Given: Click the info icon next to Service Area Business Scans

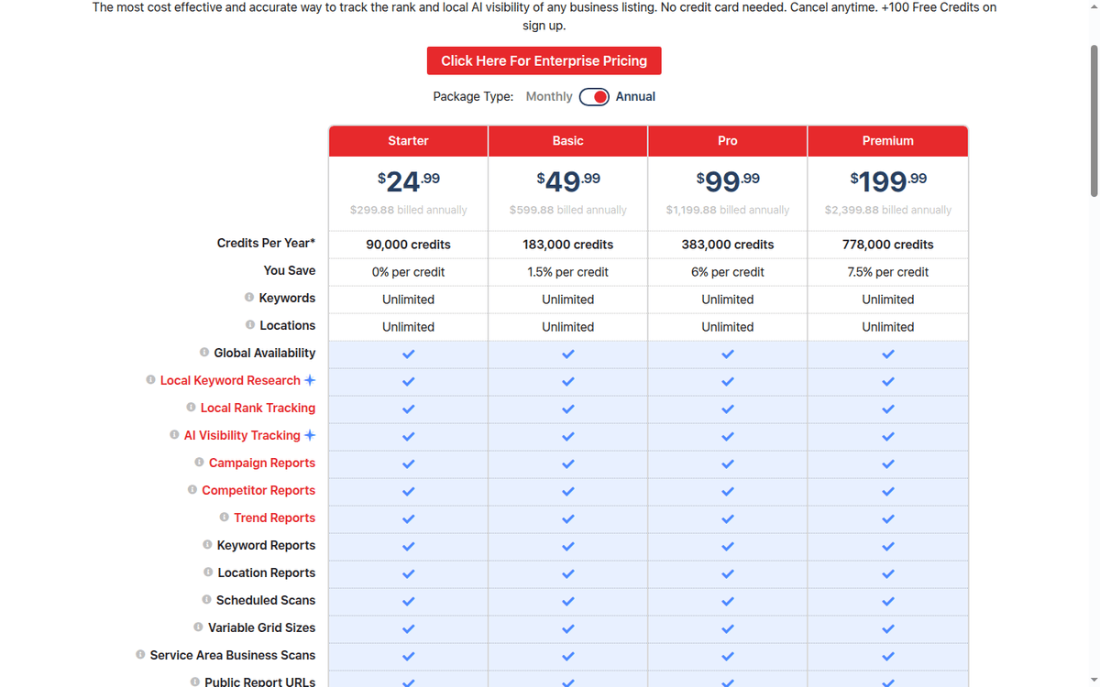Looking at the screenshot, I should pyautogui.click(x=140, y=655).
